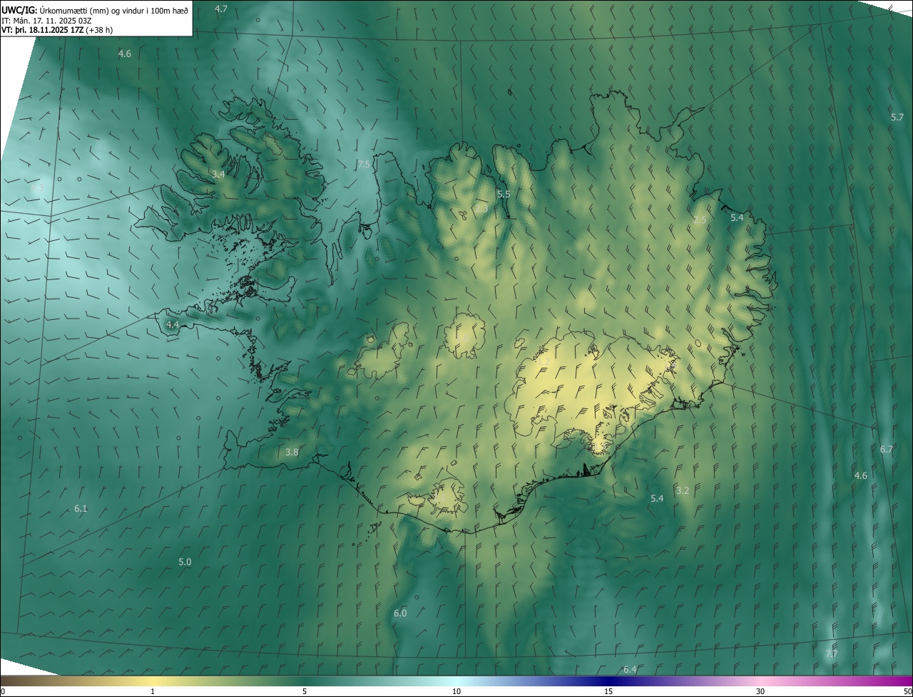Click the 6.0 value label on the map

pos(400,613)
